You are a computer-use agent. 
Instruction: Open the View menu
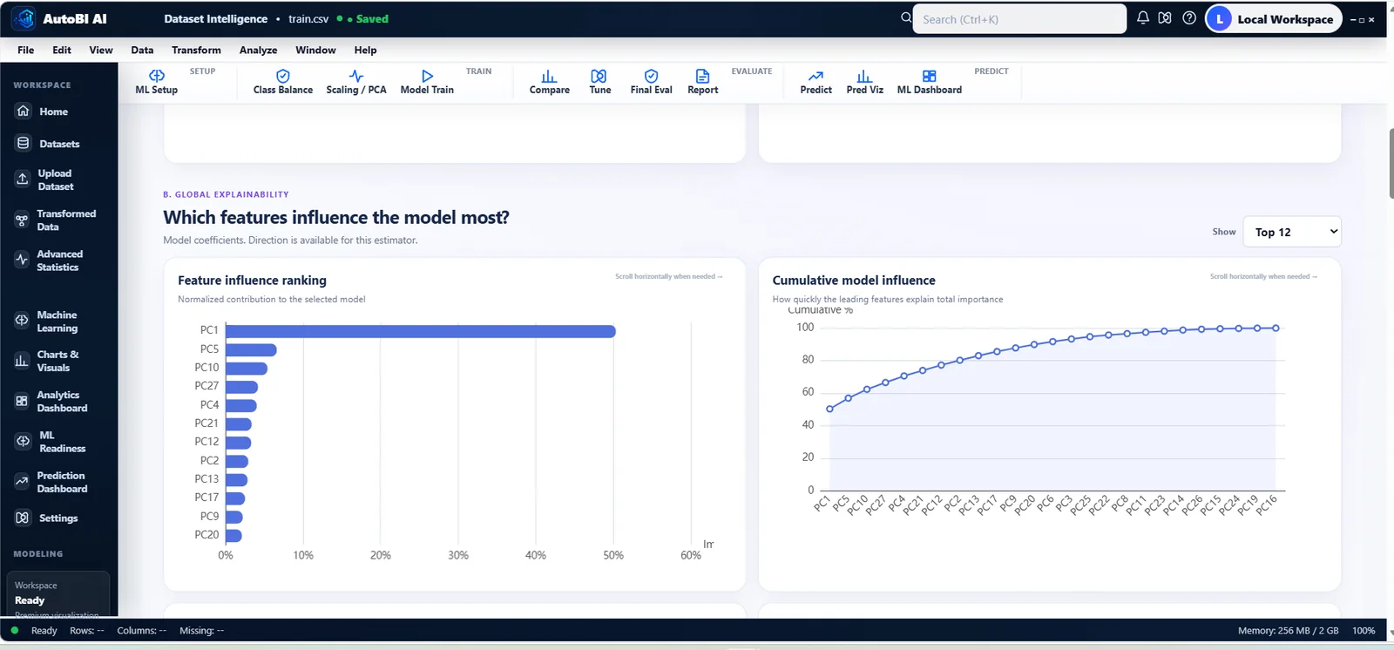coord(101,51)
